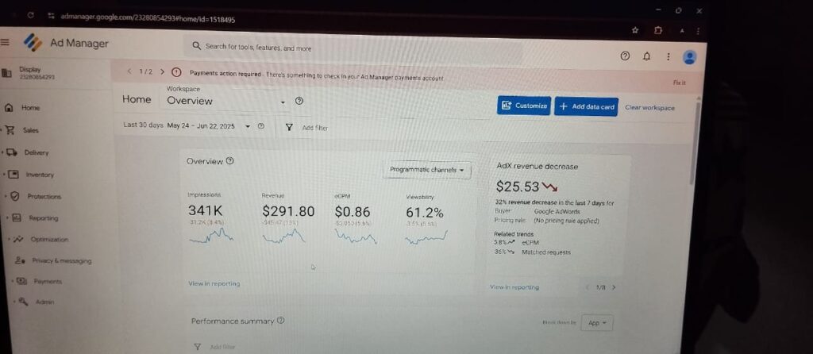Open the notifications bell icon
Screen dimensions: 813x354
(646, 56)
